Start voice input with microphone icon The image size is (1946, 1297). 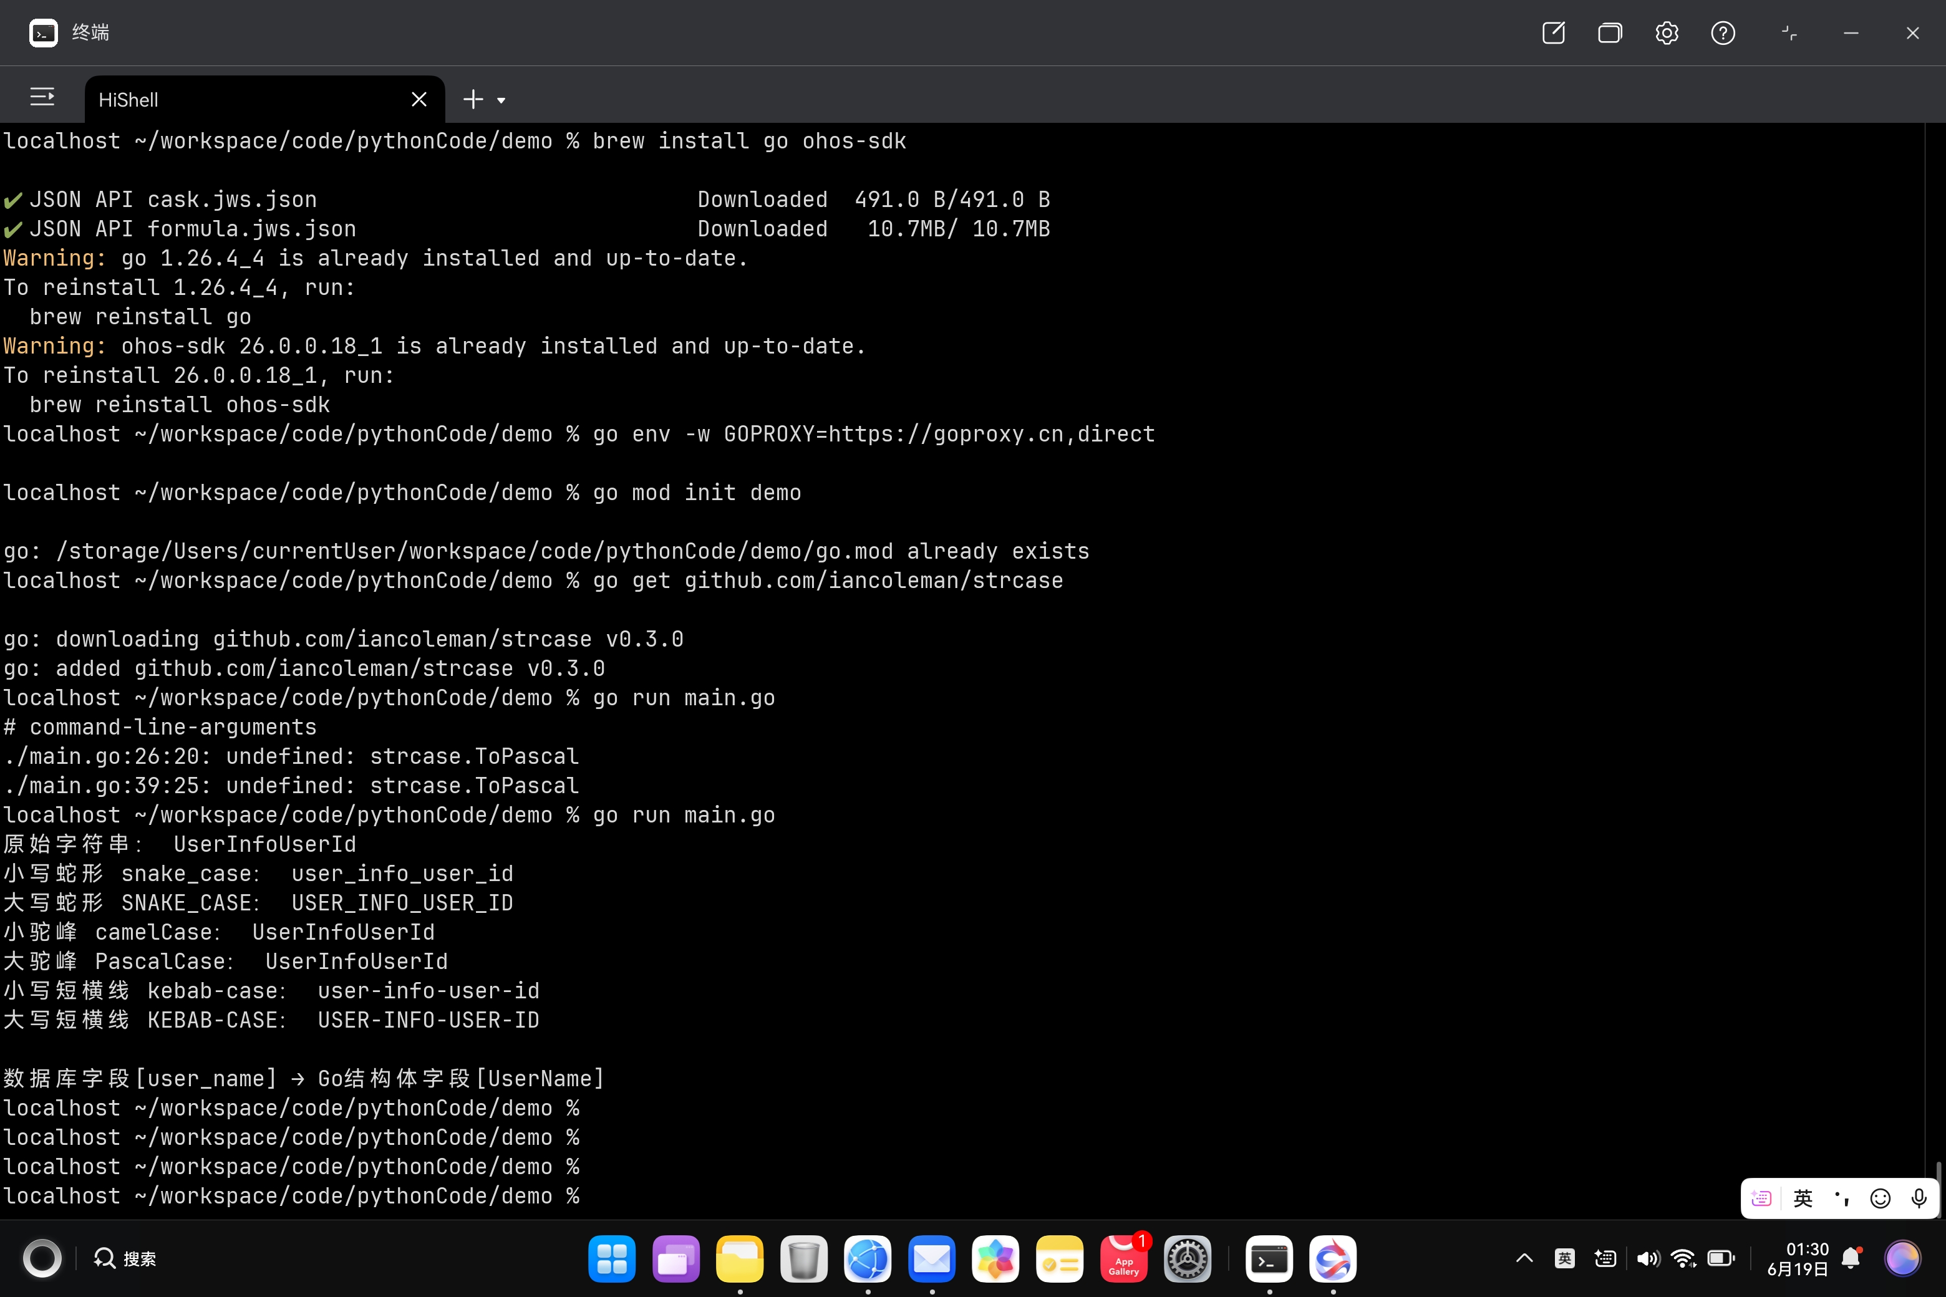click(x=1919, y=1198)
